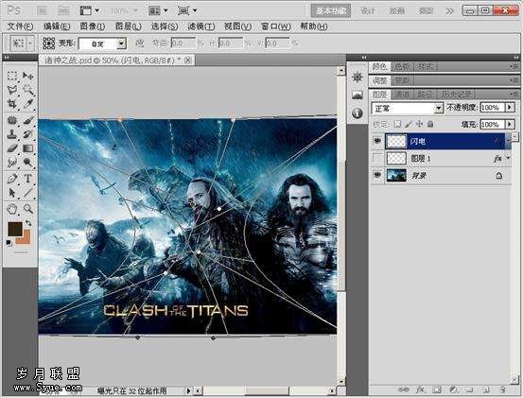Image resolution: width=523 pixels, height=398 pixels.
Task: Click the 基本功能 workspace button
Action: coord(331,11)
